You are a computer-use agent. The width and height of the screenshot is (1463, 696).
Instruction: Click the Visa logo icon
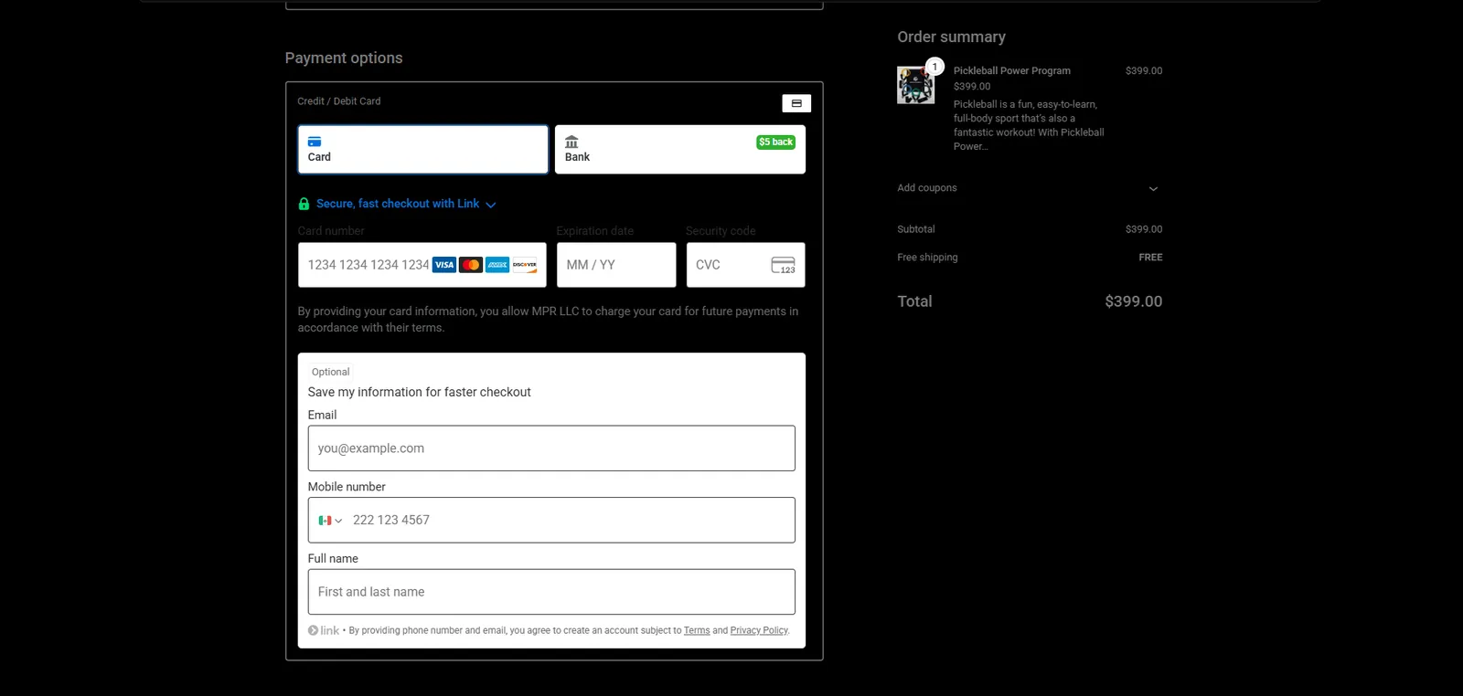pyautogui.click(x=444, y=265)
